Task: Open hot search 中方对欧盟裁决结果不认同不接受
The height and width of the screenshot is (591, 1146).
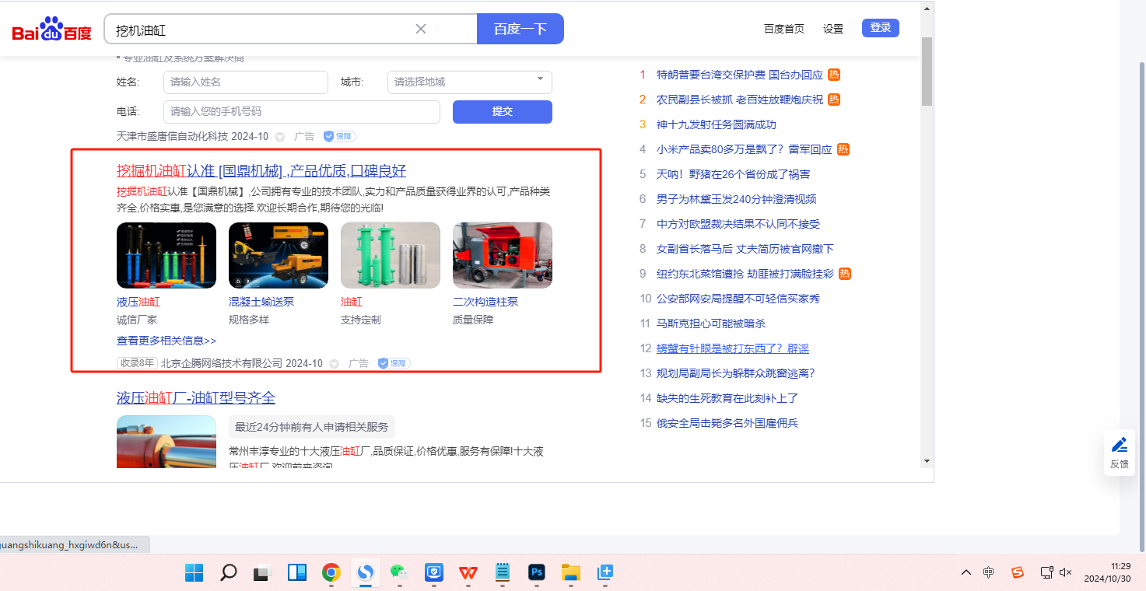Action: pyautogui.click(x=738, y=224)
